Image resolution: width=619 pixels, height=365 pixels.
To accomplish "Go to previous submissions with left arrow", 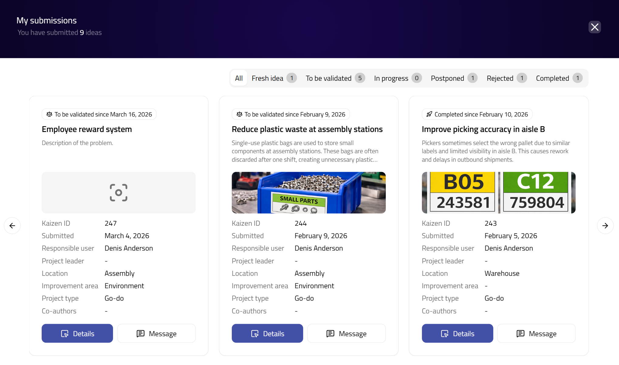I will (x=12, y=225).
